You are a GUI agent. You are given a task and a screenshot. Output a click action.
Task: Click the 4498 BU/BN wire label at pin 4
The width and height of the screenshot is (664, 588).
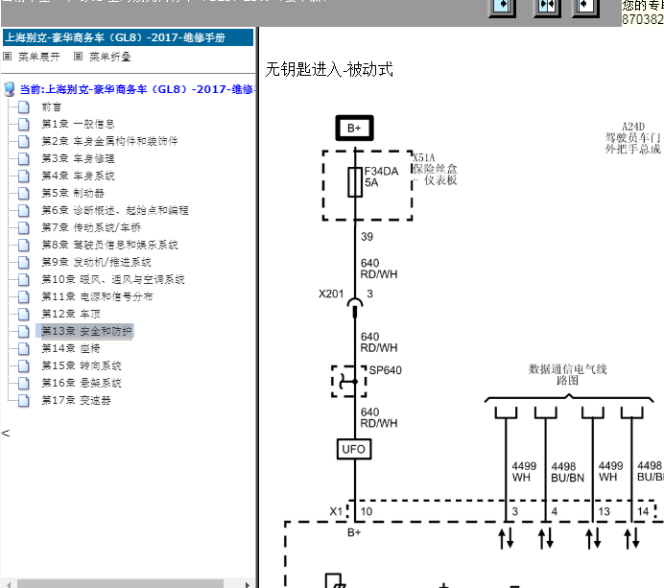tap(567, 472)
